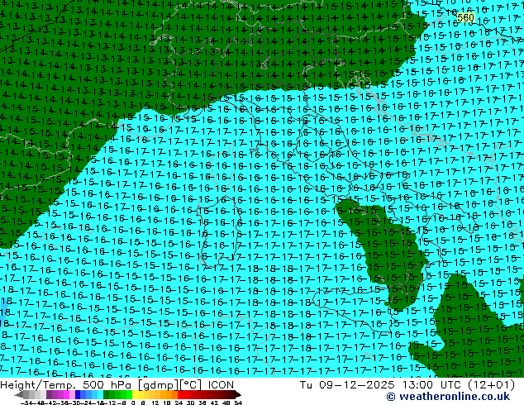Click the dark brown right arrow end of color scale
Image resolution: width=524 pixels, height=405 pixels.
238,394
